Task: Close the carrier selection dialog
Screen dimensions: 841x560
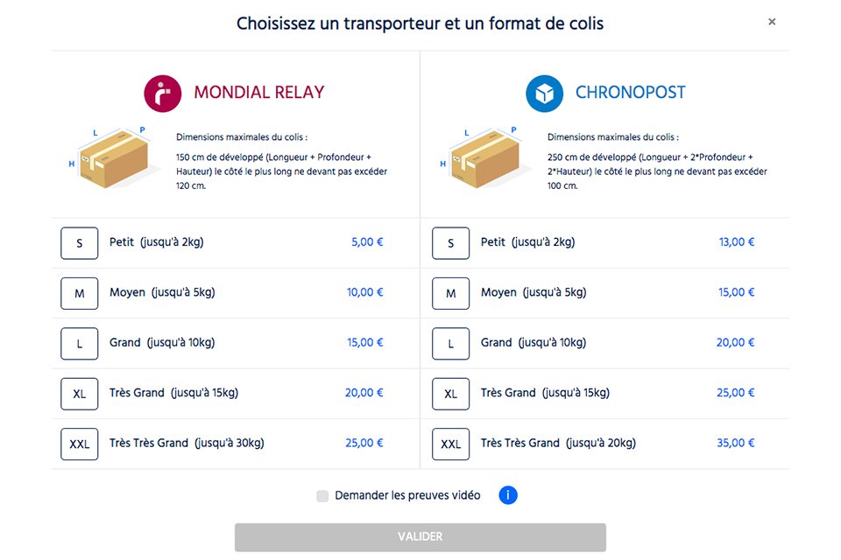Action: pos(772,22)
